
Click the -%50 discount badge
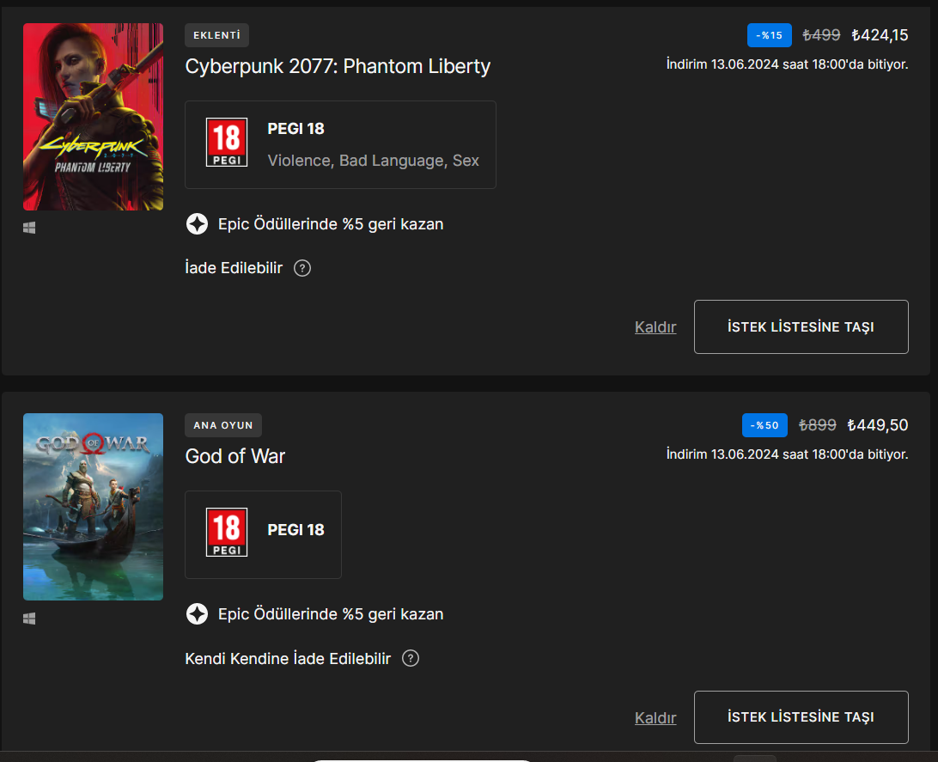764,425
